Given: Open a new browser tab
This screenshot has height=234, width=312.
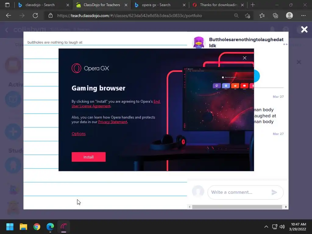Looking at the screenshot, I should pyautogui.click(x=253, y=5).
